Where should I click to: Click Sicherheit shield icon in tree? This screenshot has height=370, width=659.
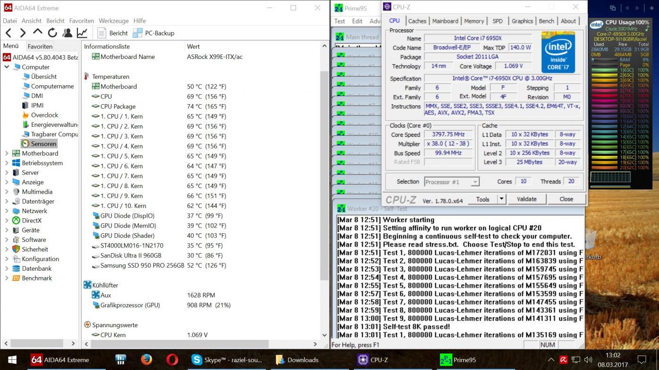tap(16, 249)
